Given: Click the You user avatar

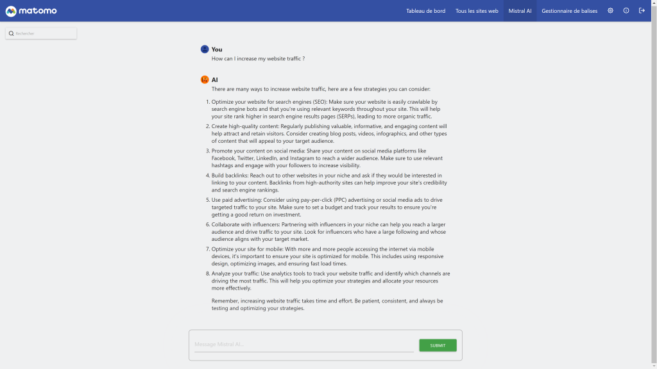Looking at the screenshot, I should pos(205,49).
